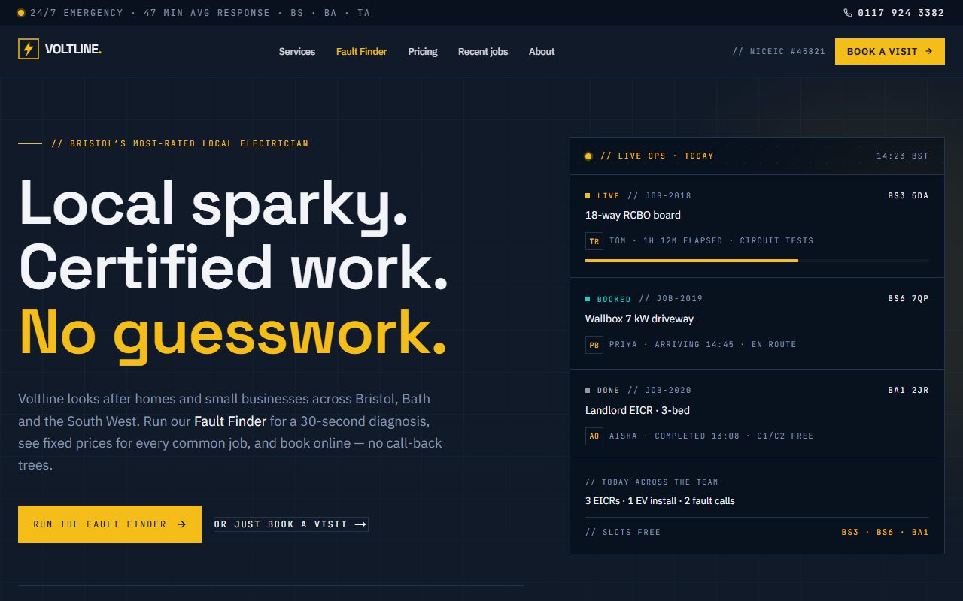This screenshot has width=963, height=601.
Task: Click the PB avatar badge for Priya
Action: click(x=594, y=345)
